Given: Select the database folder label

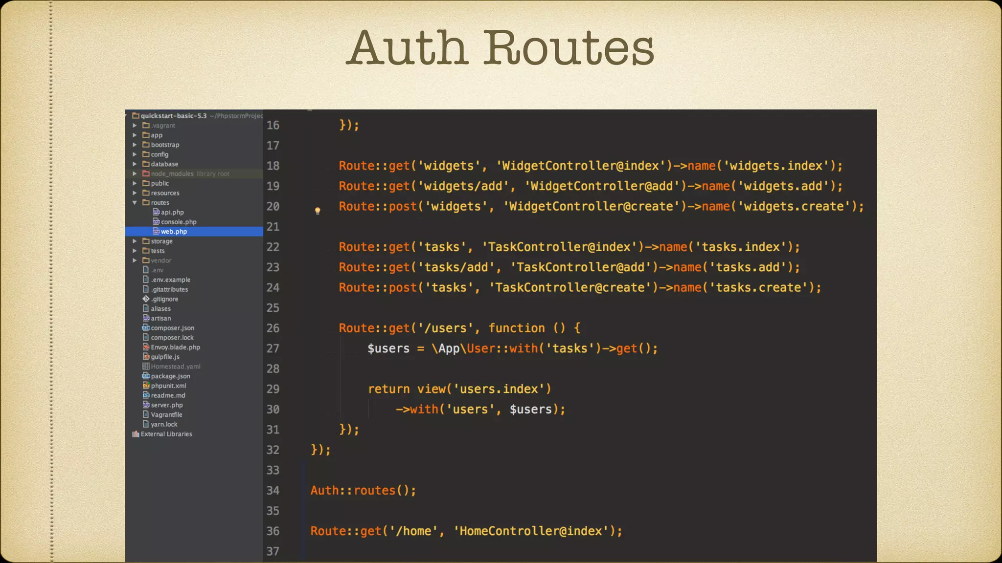Looking at the screenshot, I should tap(164, 164).
